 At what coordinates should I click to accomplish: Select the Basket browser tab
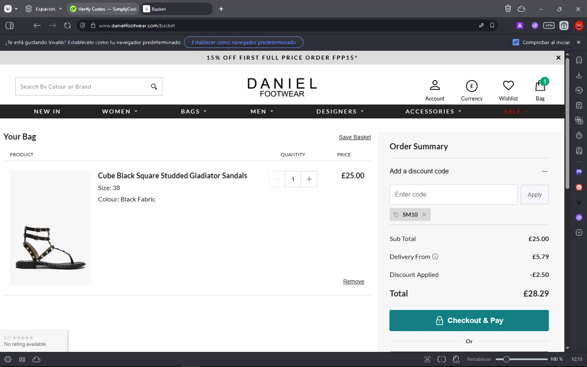[176, 9]
